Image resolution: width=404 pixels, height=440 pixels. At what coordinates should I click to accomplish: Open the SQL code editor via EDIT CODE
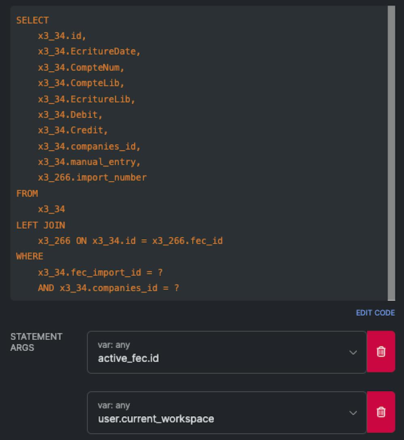point(375,313)
